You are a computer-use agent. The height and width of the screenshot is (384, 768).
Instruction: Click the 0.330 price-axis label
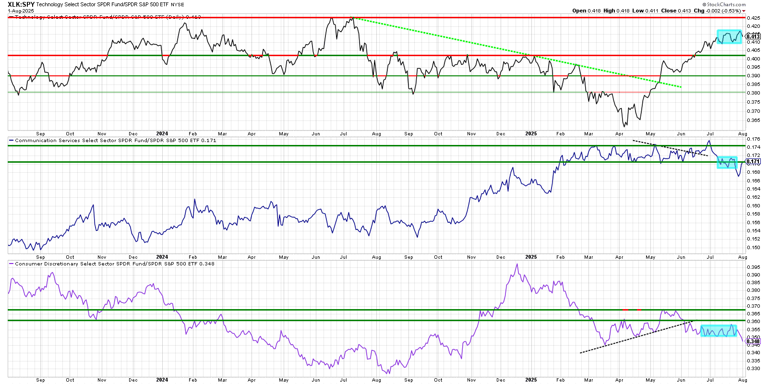coord(753,369)
